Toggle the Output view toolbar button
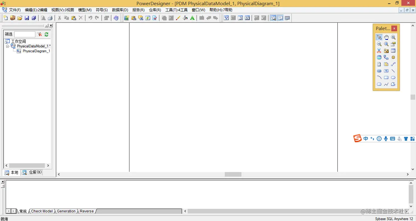The width and height of the screenshot is (416, 221). [280, 18]
